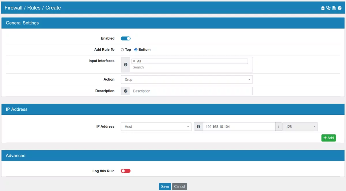Image resolution: width=346 pixels, height=191 pixels.
Task: Open the Action dropdown showing Drop
Action: (187, 79)
